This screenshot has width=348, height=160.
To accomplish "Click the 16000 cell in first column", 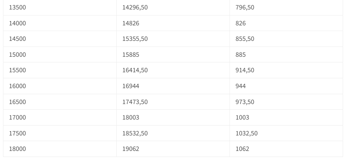I will click(17, 86).
